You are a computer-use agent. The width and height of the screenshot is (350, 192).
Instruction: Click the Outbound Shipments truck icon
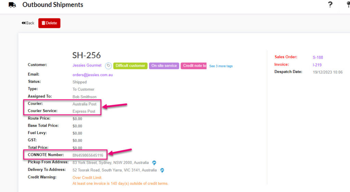click(x=12, y=5)
